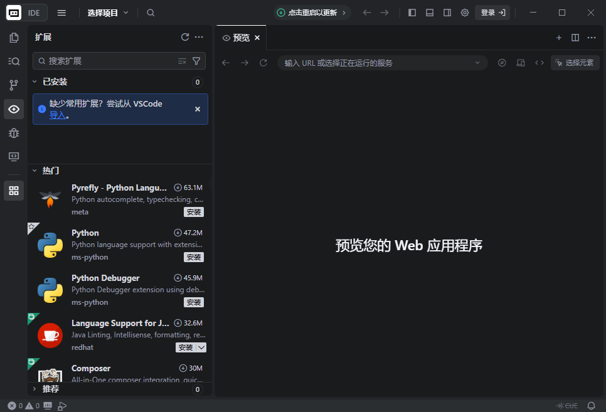Click the installed count badge

(x=198, y=82)
